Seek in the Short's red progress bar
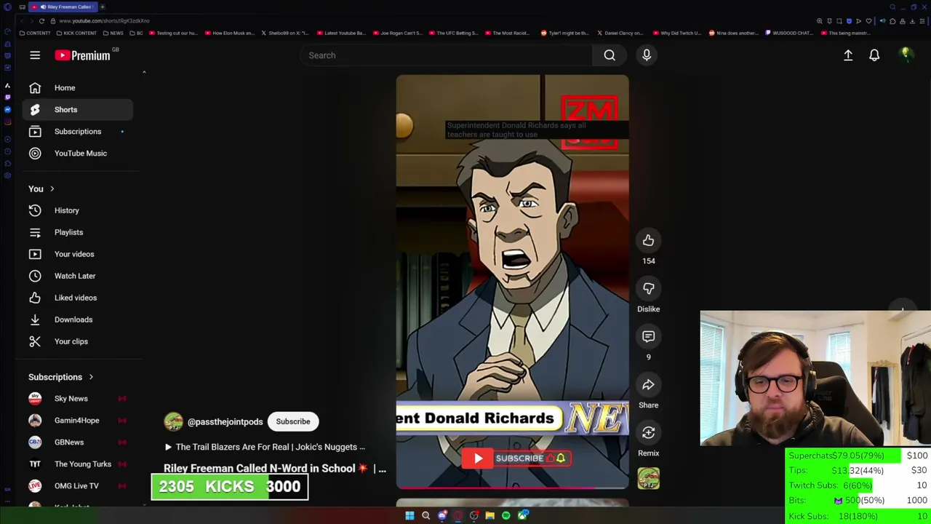 (x=512, y=488)
